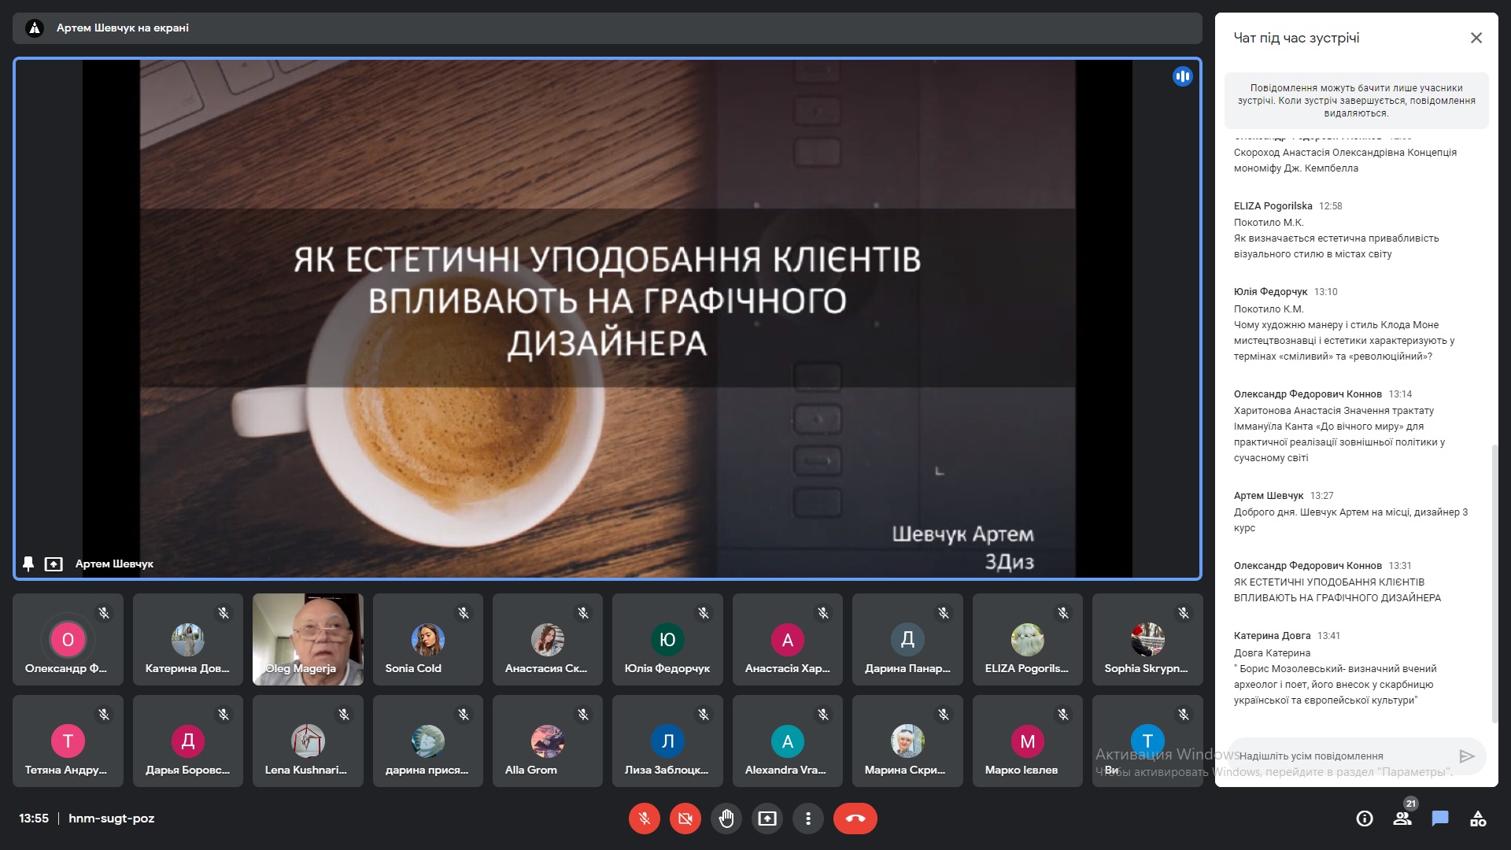Click muted mic icon on Lena Kushnari tile

(x=344, y=714)
